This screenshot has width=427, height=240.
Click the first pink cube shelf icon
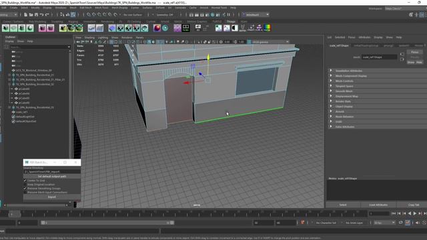[42, 28]
